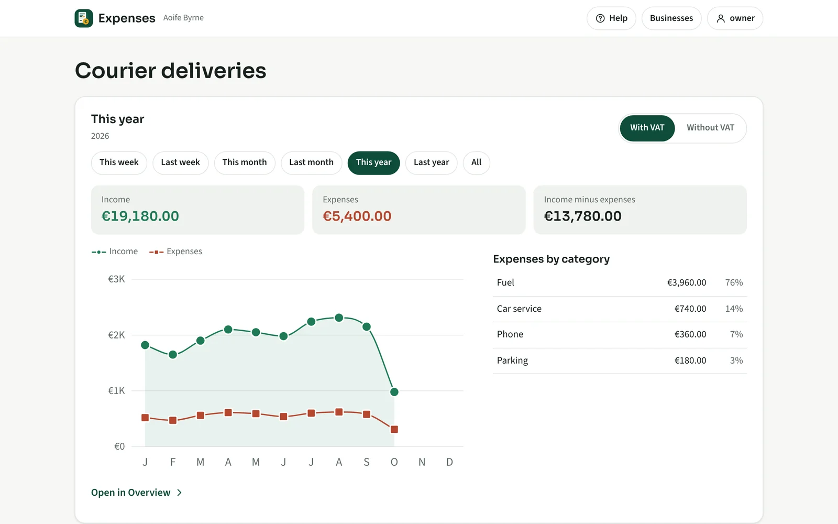Click the €3,960.00 Fuel amount
Screen dimensions: 838x524
[x=687, y=283]
